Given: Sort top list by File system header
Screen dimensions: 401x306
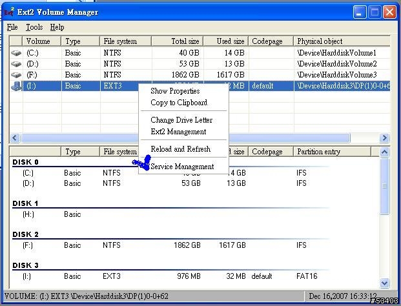Looking at the screenshot, I should point(125,41).
